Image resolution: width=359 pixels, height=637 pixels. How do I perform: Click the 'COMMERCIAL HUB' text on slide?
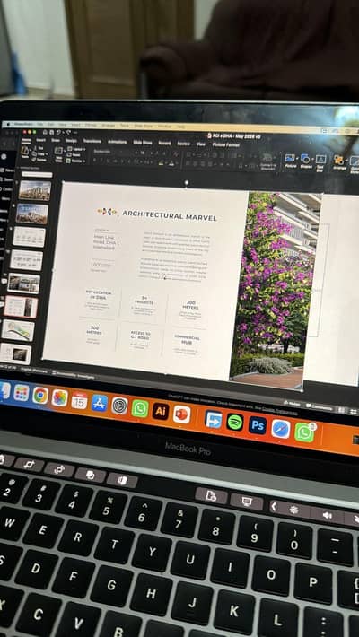point(188,339)
